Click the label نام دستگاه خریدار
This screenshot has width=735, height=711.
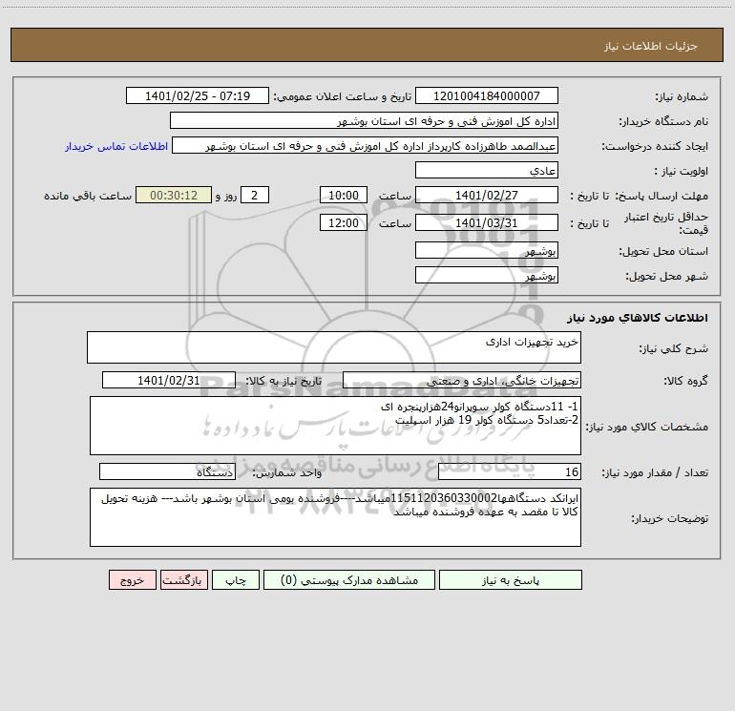point(663,122)
